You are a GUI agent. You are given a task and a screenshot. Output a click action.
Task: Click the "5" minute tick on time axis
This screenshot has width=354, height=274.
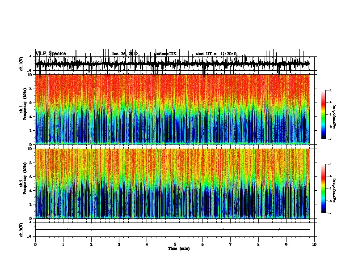(175, 244)
